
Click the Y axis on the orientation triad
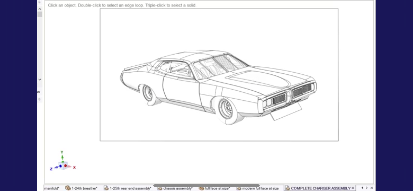(62, 155)
